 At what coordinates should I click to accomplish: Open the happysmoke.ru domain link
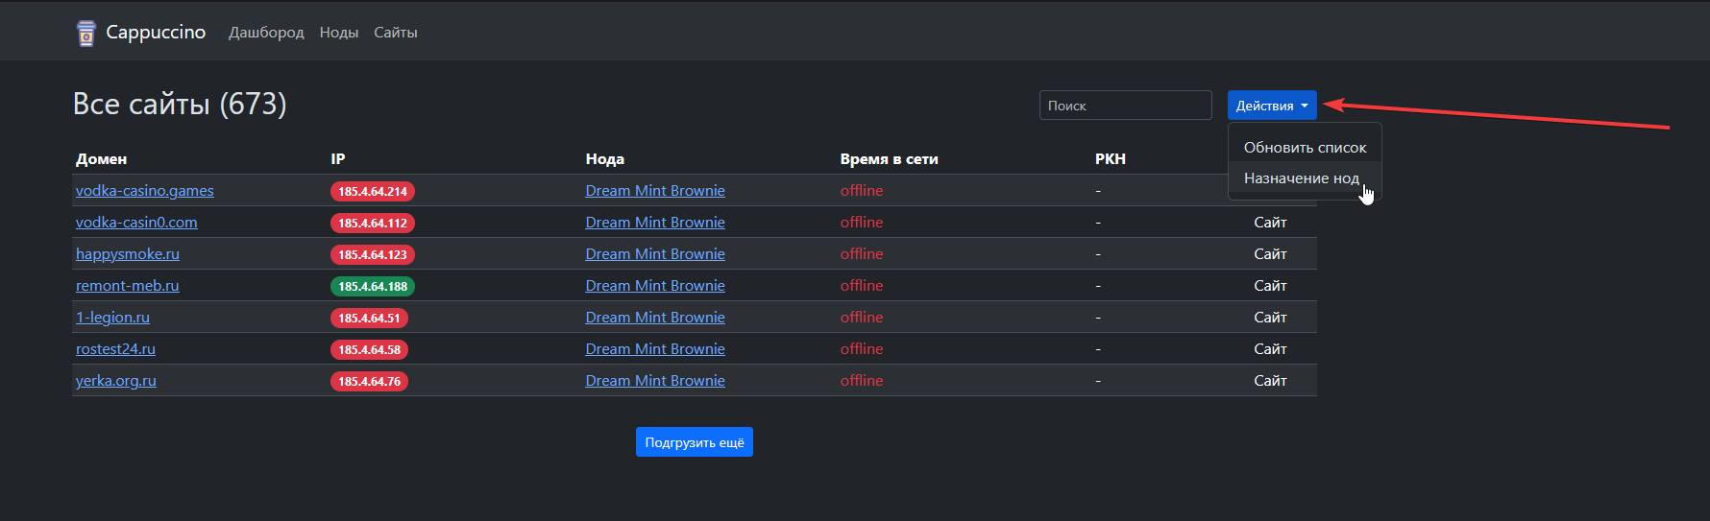128,254
